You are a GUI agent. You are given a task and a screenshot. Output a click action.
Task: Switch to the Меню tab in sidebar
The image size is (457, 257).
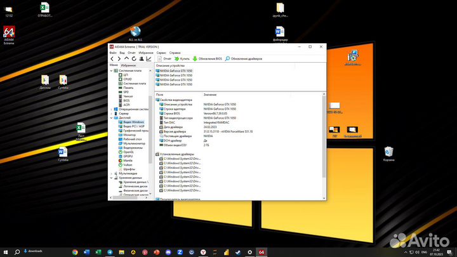coord(114,65)
